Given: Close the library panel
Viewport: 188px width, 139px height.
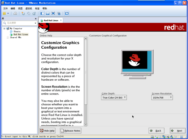Looking at the screenshot, I should pos(36,19).
